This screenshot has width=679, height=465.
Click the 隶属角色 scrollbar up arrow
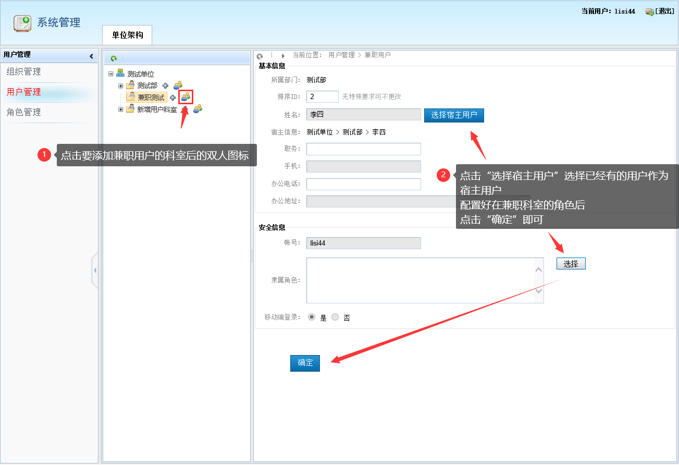coord(539,270)
